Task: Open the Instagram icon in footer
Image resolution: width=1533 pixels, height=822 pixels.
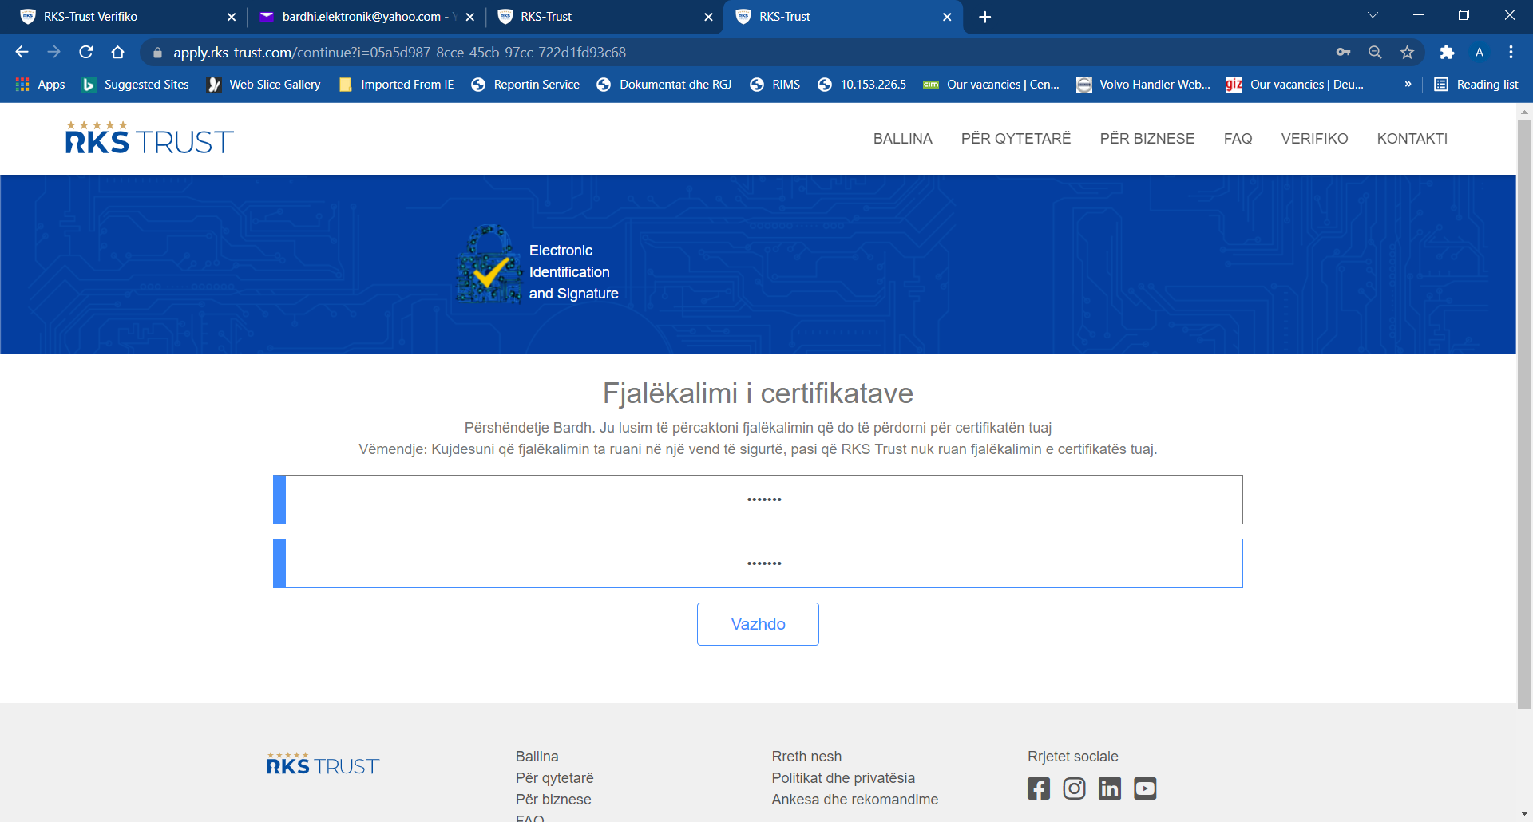Action: click(1074, 788)
